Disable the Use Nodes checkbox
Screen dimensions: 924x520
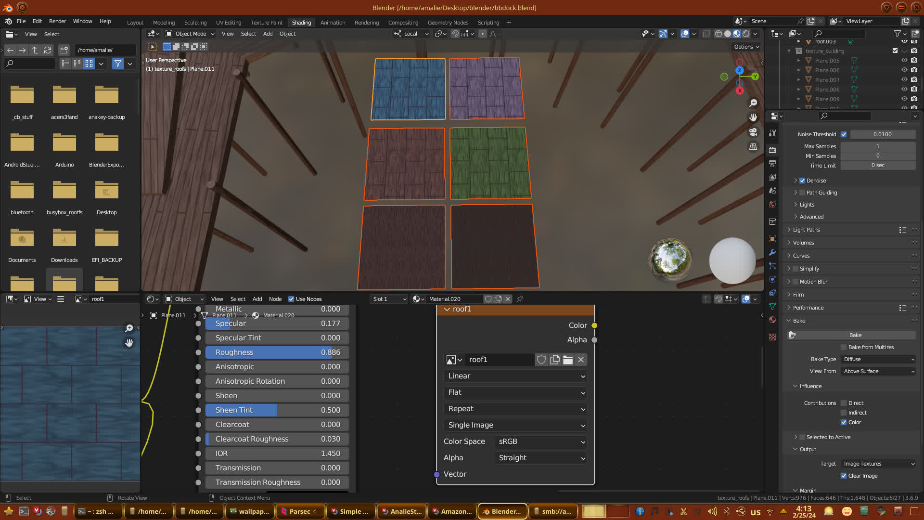click(291, 299)
